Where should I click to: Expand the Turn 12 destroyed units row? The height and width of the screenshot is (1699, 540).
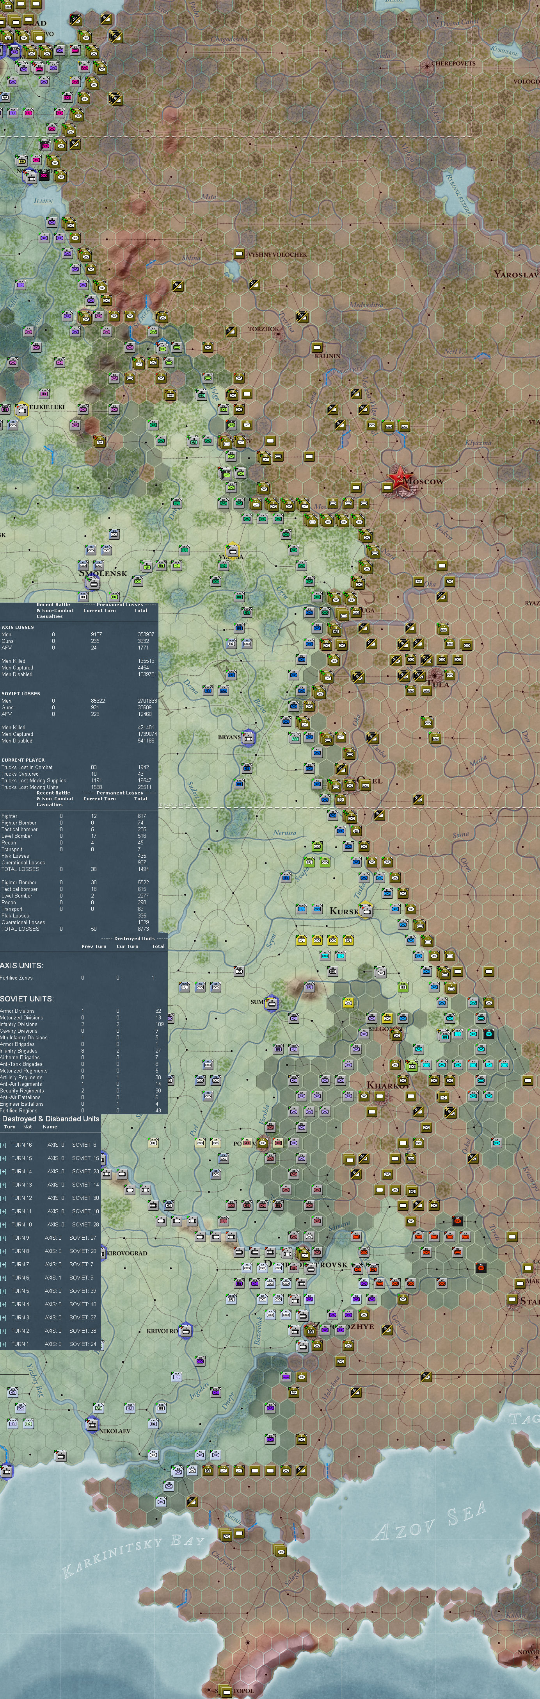pyautogui.click(x=4, y=1198)
